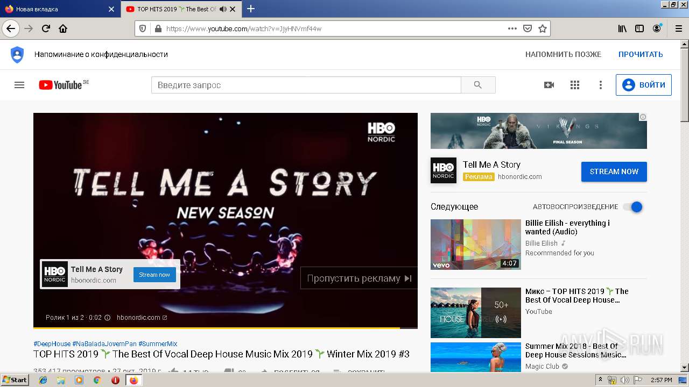Open the ad choices info icon on banner
689x387 pixels.
[x=643, y=117]
